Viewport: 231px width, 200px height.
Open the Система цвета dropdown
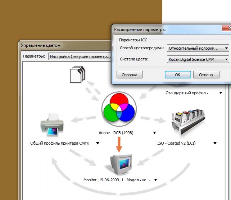pyautogui.click(x=198, y=59)
